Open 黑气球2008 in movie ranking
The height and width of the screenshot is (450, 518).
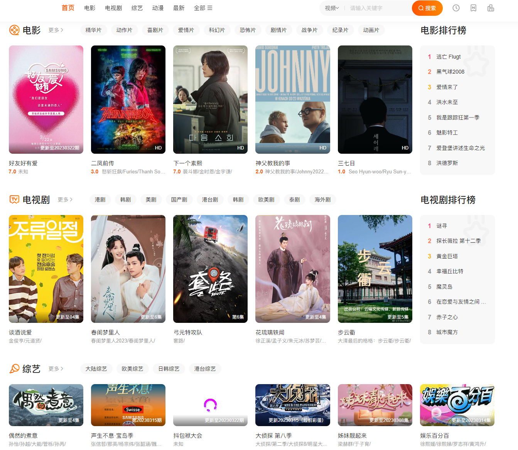coord(450,72)
